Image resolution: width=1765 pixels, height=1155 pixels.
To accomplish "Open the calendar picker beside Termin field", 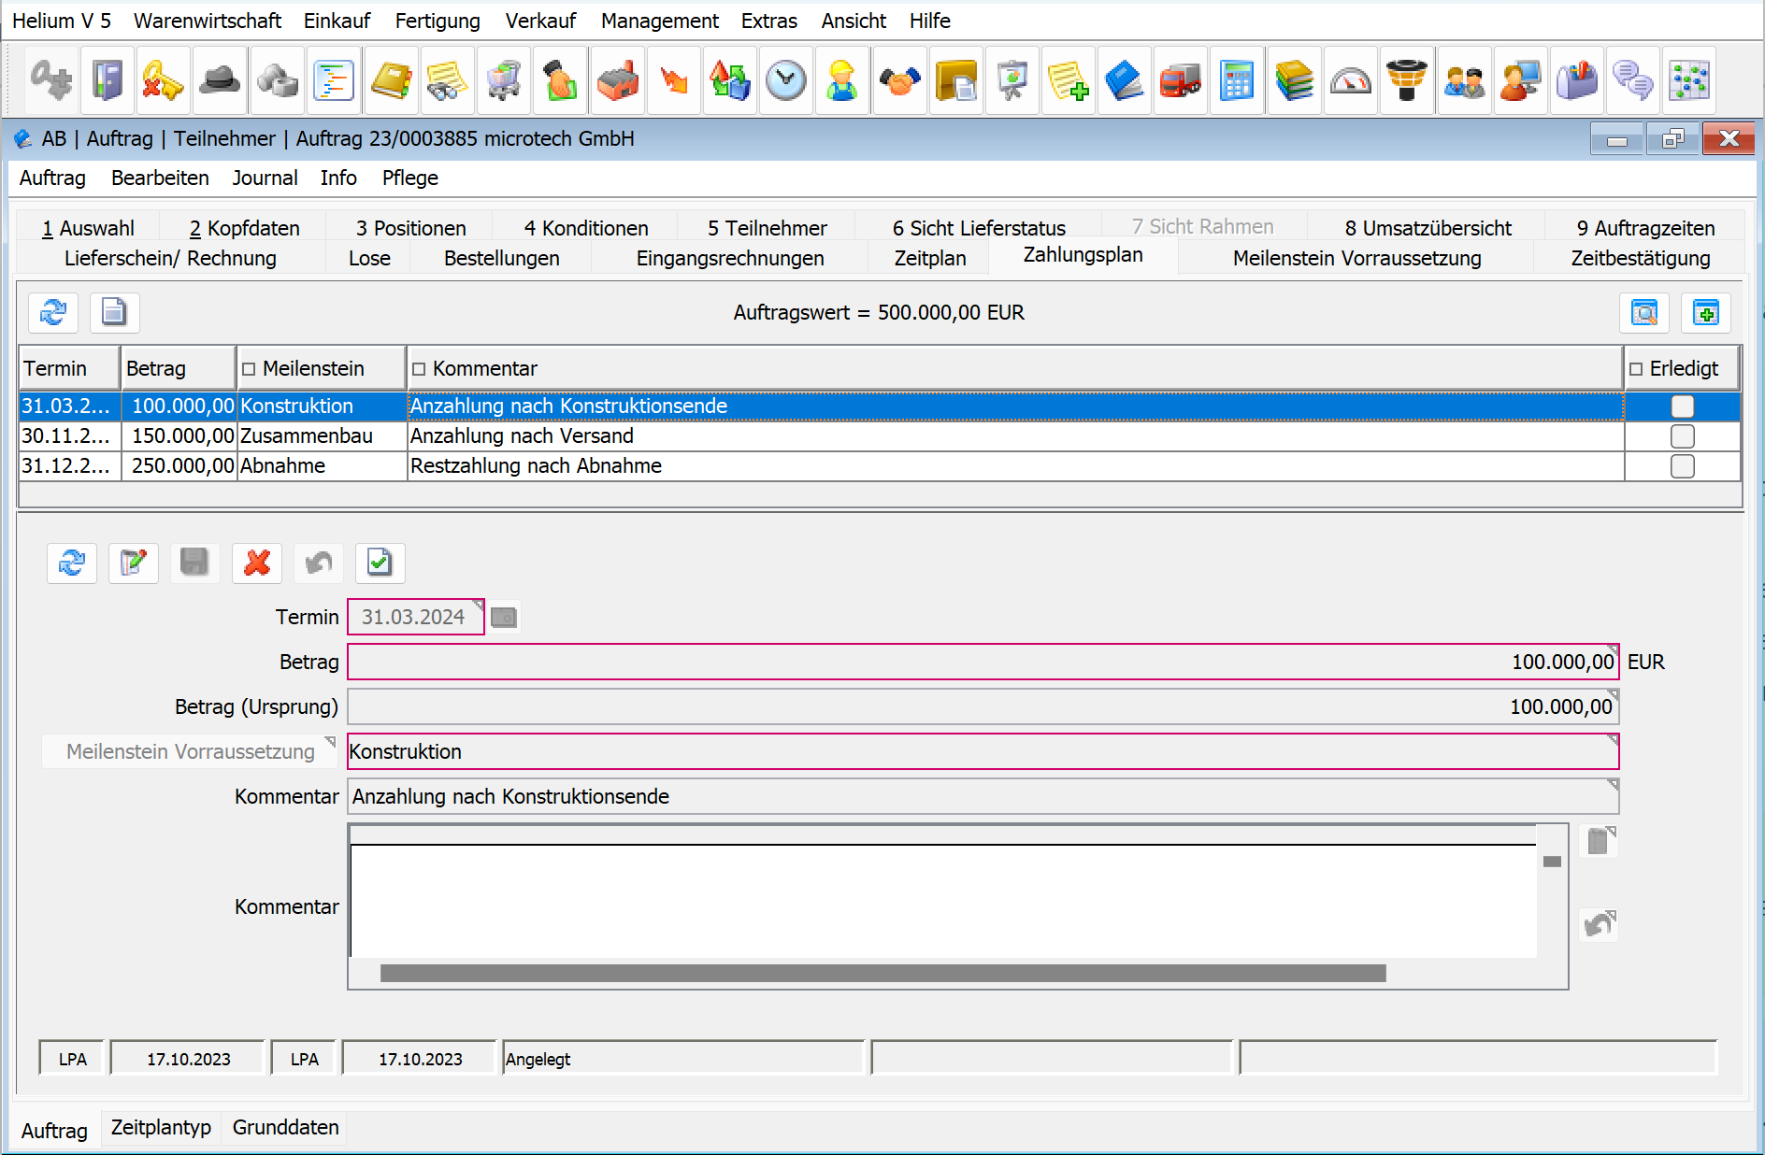I will pos(504,618).
